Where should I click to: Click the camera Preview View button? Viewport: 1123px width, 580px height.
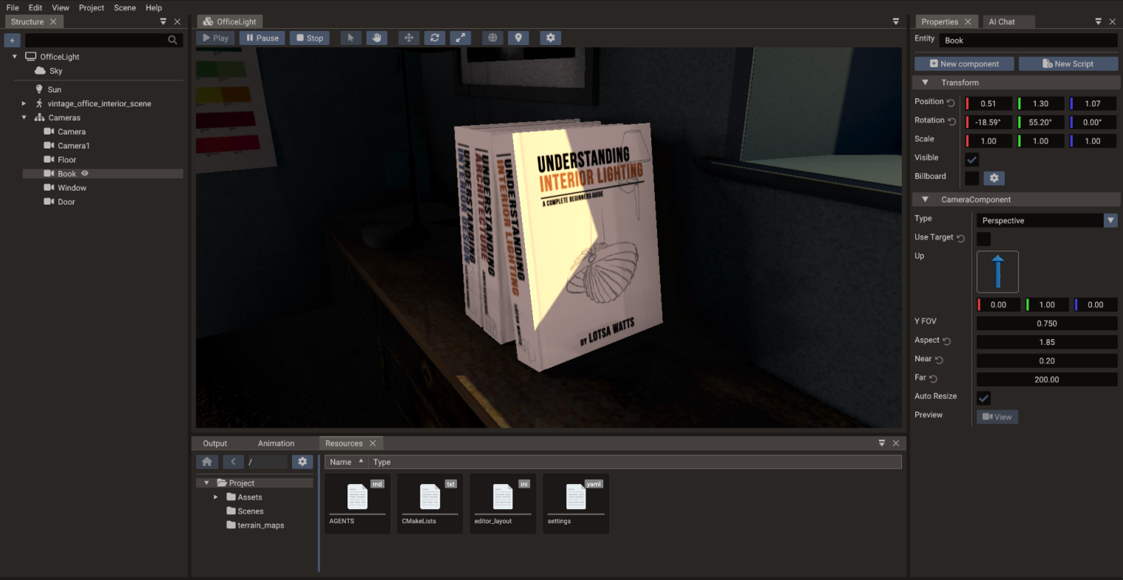coord(997,417)
